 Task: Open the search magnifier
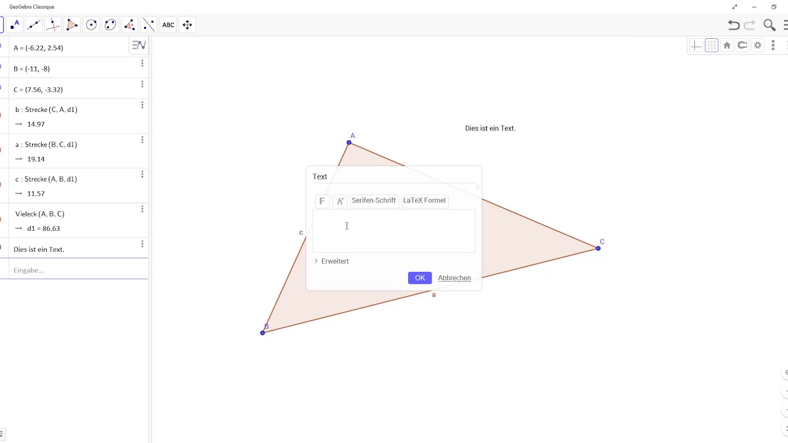click(x=769, y=25)
